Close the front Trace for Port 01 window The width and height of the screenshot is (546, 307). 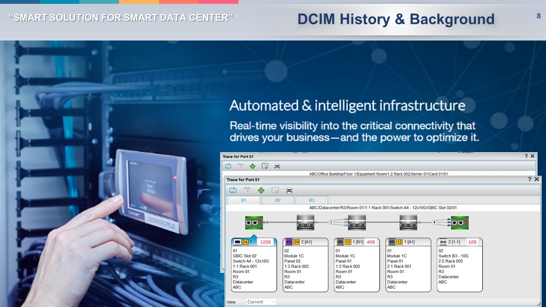coord(537,179)
